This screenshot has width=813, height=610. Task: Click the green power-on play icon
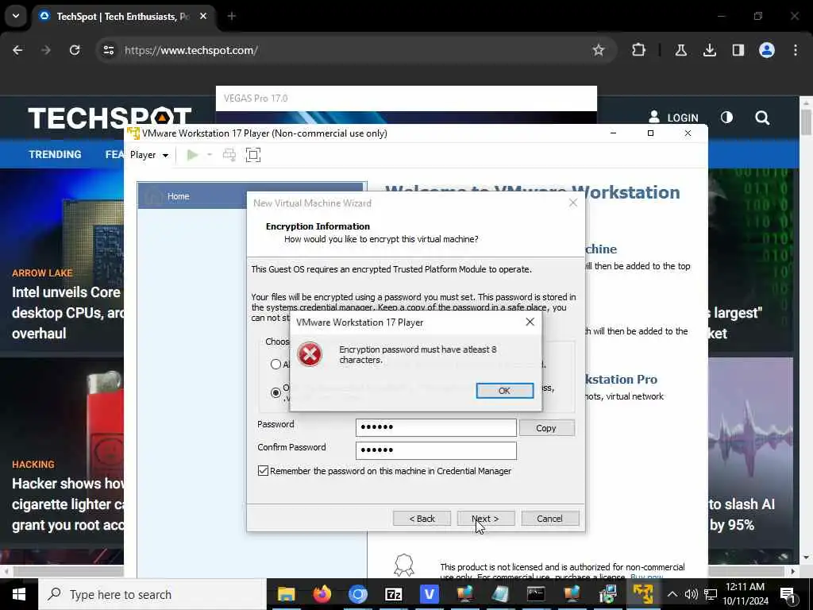[x=192, y=155]
